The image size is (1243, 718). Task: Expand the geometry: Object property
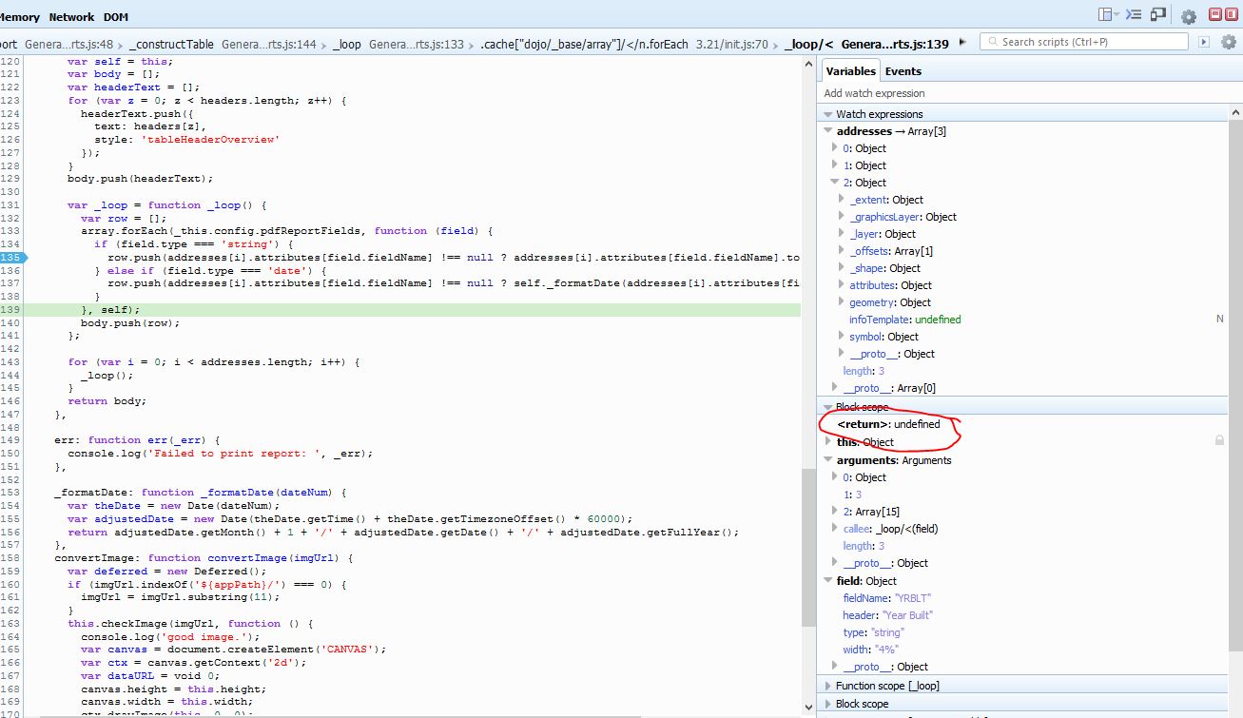point(842,302)
